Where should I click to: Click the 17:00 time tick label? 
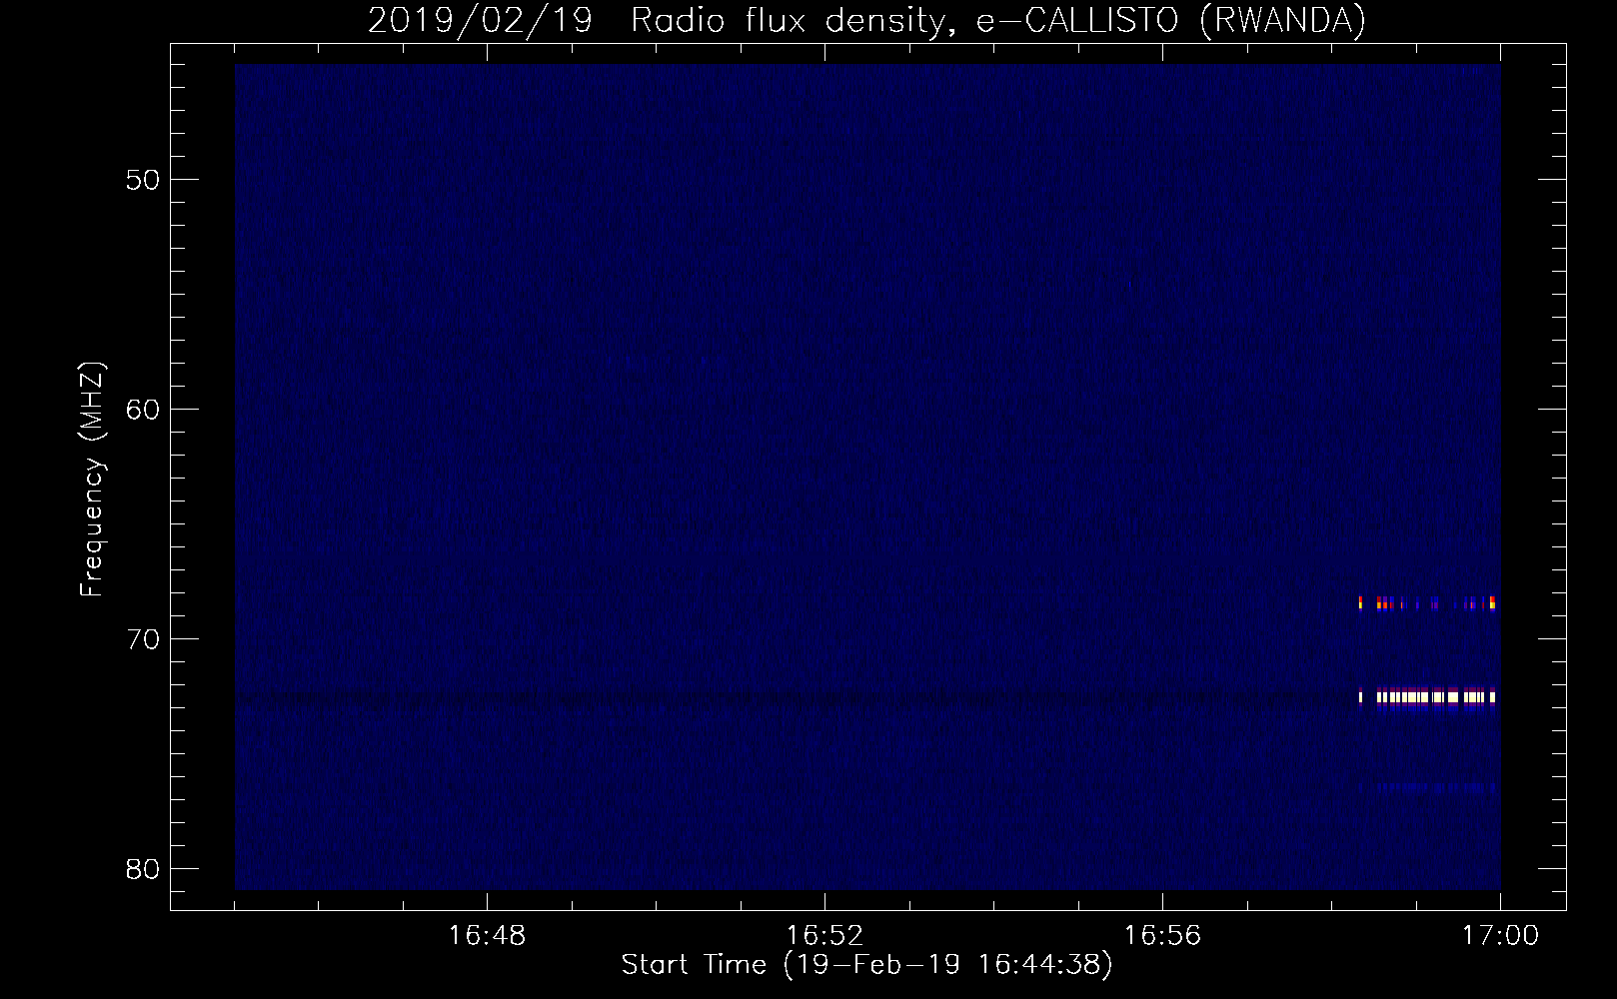(1500, 936)
